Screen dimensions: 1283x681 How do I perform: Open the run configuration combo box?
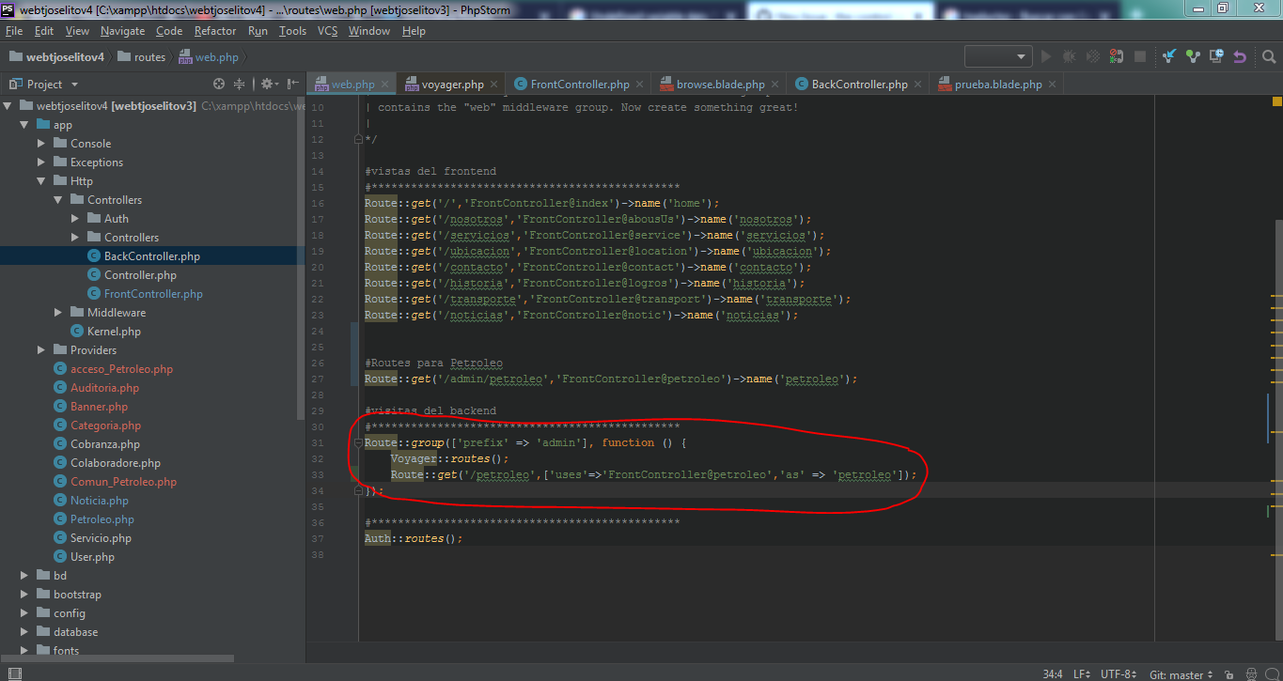click(998, 56)
